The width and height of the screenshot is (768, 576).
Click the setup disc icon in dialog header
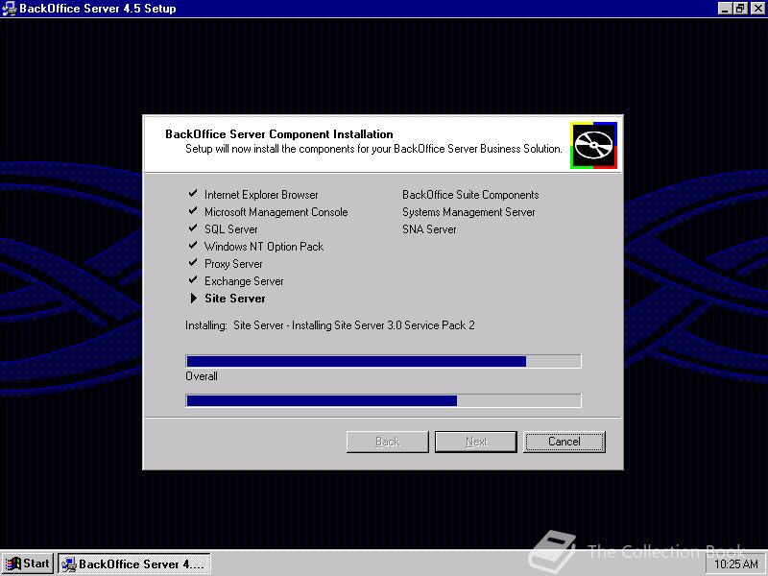click(593, 146)
